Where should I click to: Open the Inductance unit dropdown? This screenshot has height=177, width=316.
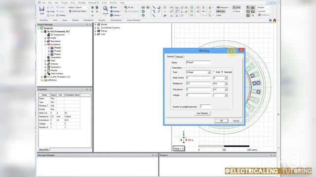[x=226, y=89]
